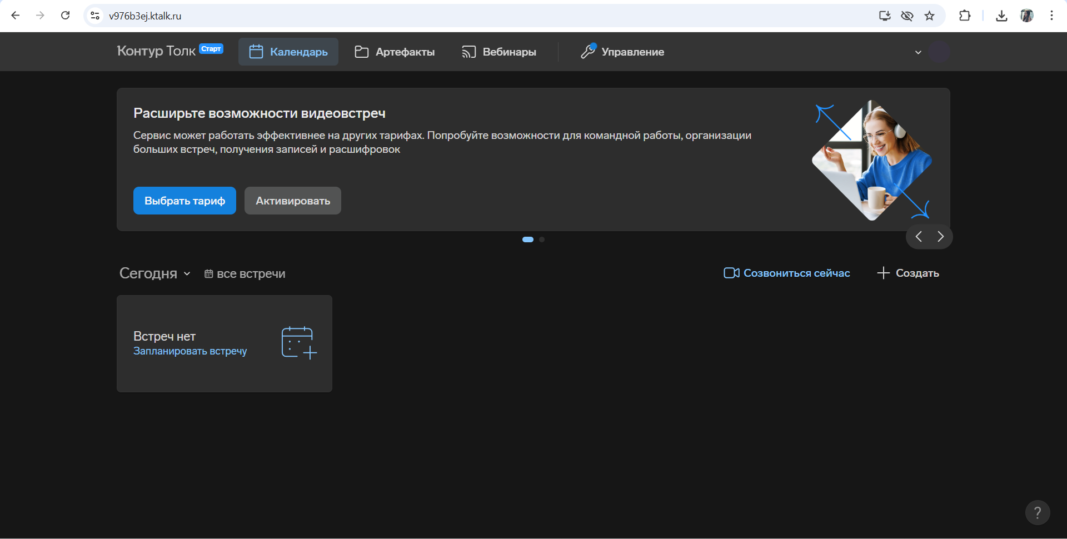Open browser extensions menu
This screenshot has height=539, width=1067.
[x=965, y=16]
